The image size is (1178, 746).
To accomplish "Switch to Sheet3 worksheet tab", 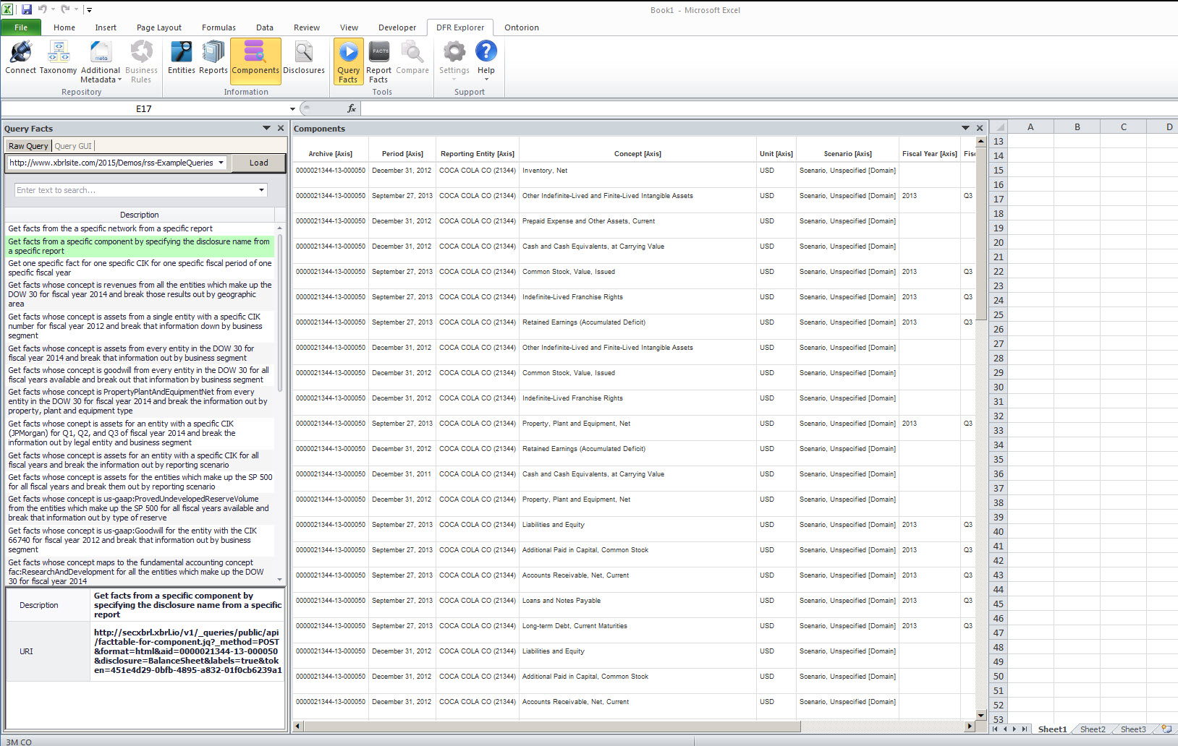I will tap(1133, 729).
